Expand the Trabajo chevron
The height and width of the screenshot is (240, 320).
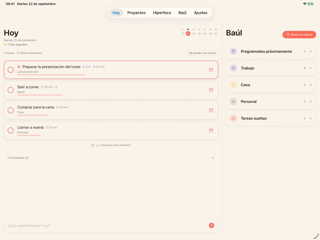pos(311,68)
